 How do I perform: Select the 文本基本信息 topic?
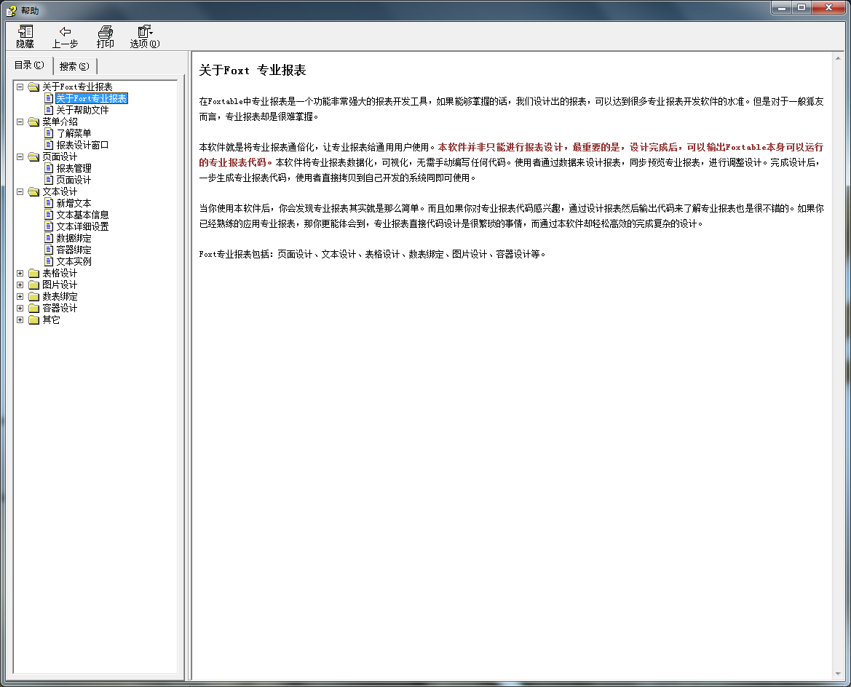pyautogui.click(x=82, y=215)
